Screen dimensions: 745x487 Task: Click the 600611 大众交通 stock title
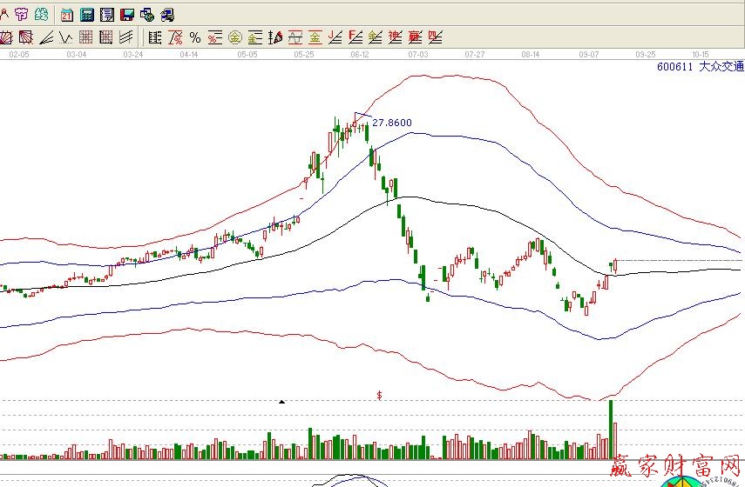click(x=700, y=66)
